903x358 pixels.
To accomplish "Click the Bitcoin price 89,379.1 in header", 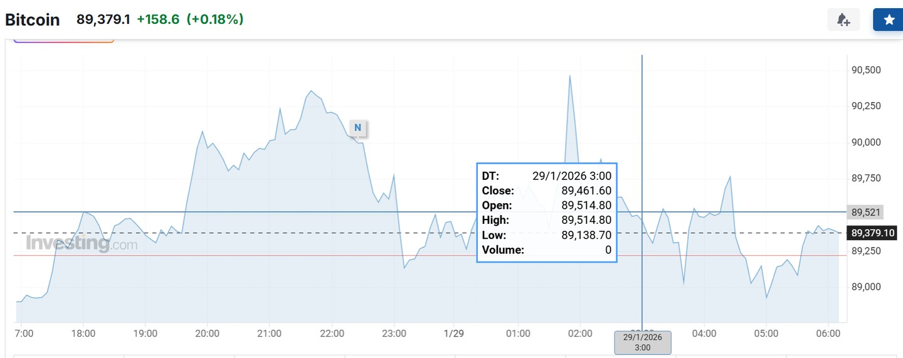I will (x=103, y=19).
